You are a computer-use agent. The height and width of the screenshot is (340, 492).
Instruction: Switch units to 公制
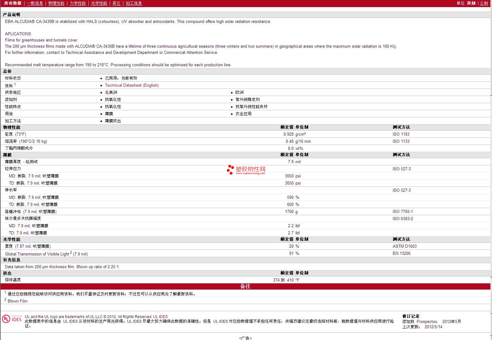[x=484, y=3]
